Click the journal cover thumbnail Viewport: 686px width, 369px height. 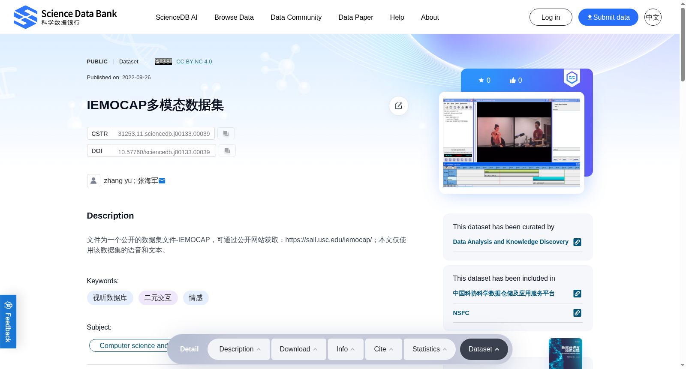[566, 354]
